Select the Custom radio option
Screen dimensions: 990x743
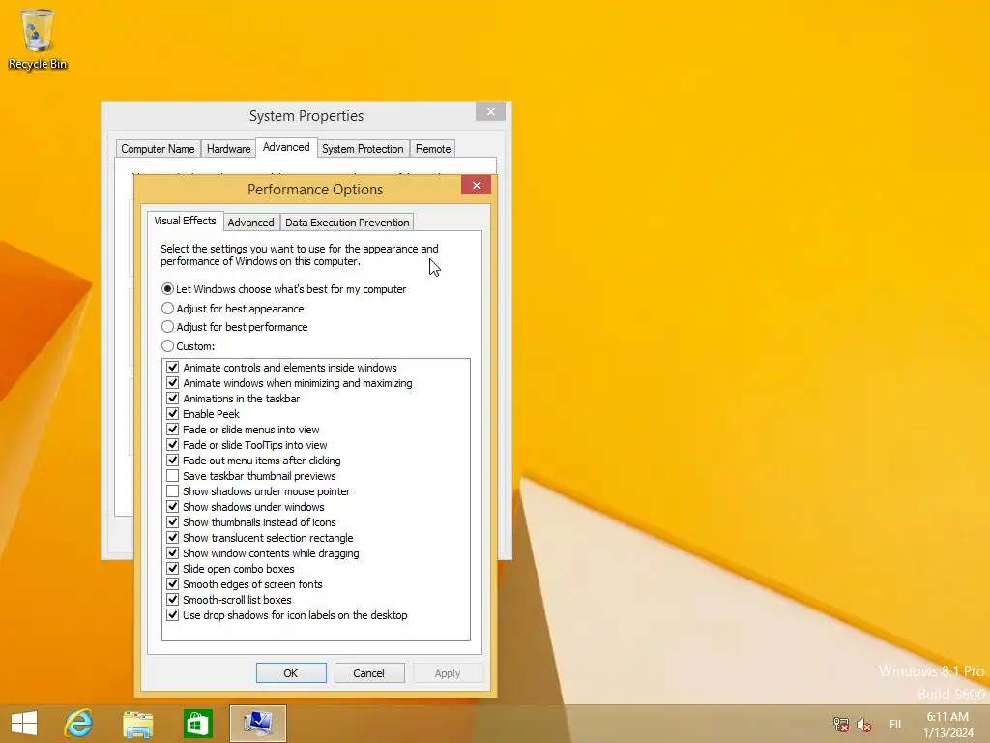(x=189, y=346)
